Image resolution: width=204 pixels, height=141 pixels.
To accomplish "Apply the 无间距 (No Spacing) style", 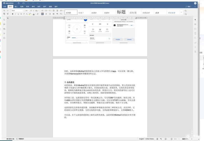I will coord(71,12).
